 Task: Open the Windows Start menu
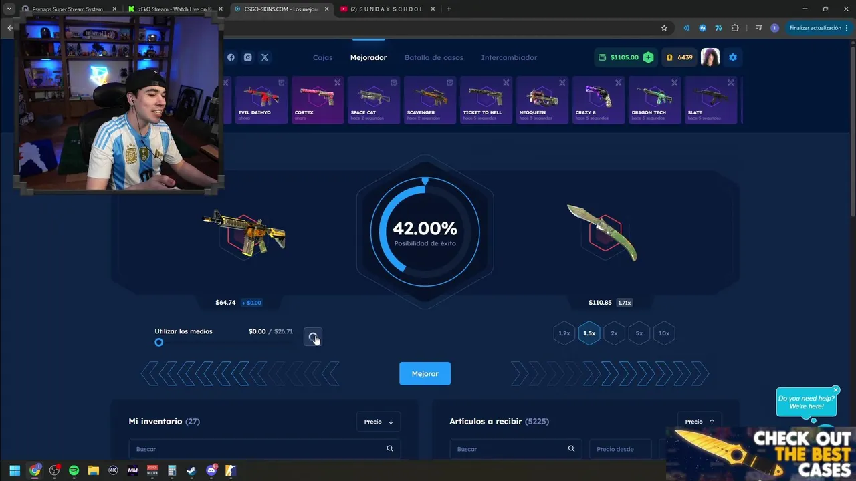coord(15,470)
